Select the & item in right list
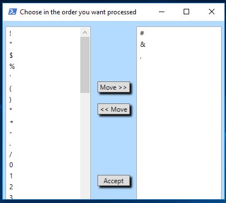The width and height of the screenshot is (226, 203). (179, 45)
